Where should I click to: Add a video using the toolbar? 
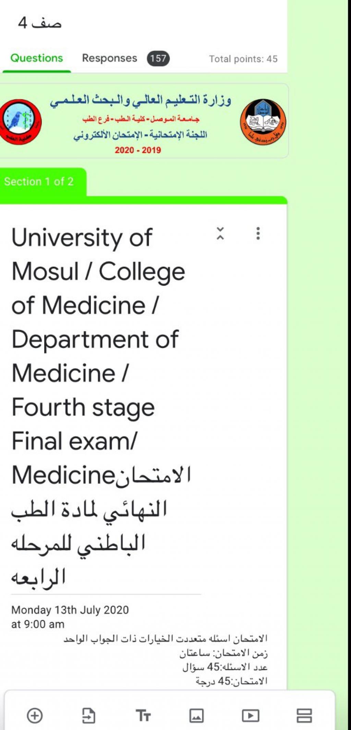click(251, 715)
